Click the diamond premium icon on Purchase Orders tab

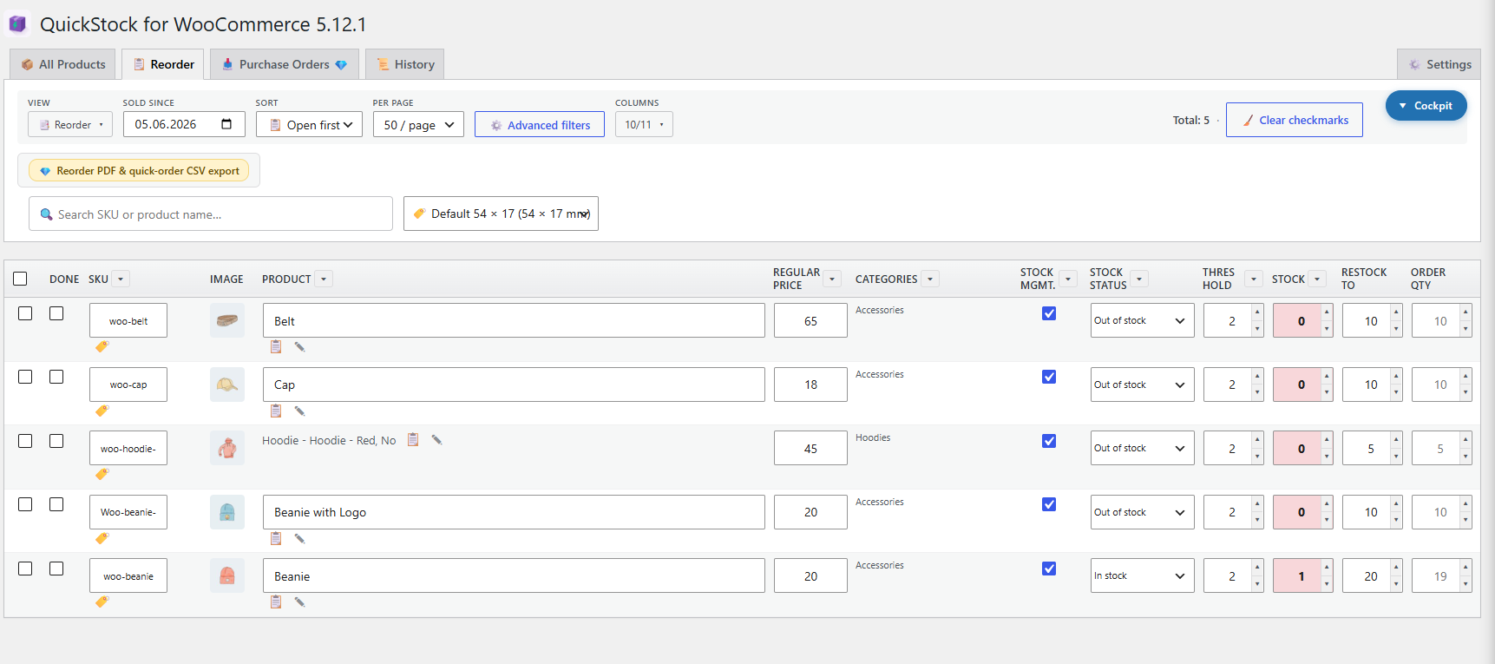[x=341, y=65]
